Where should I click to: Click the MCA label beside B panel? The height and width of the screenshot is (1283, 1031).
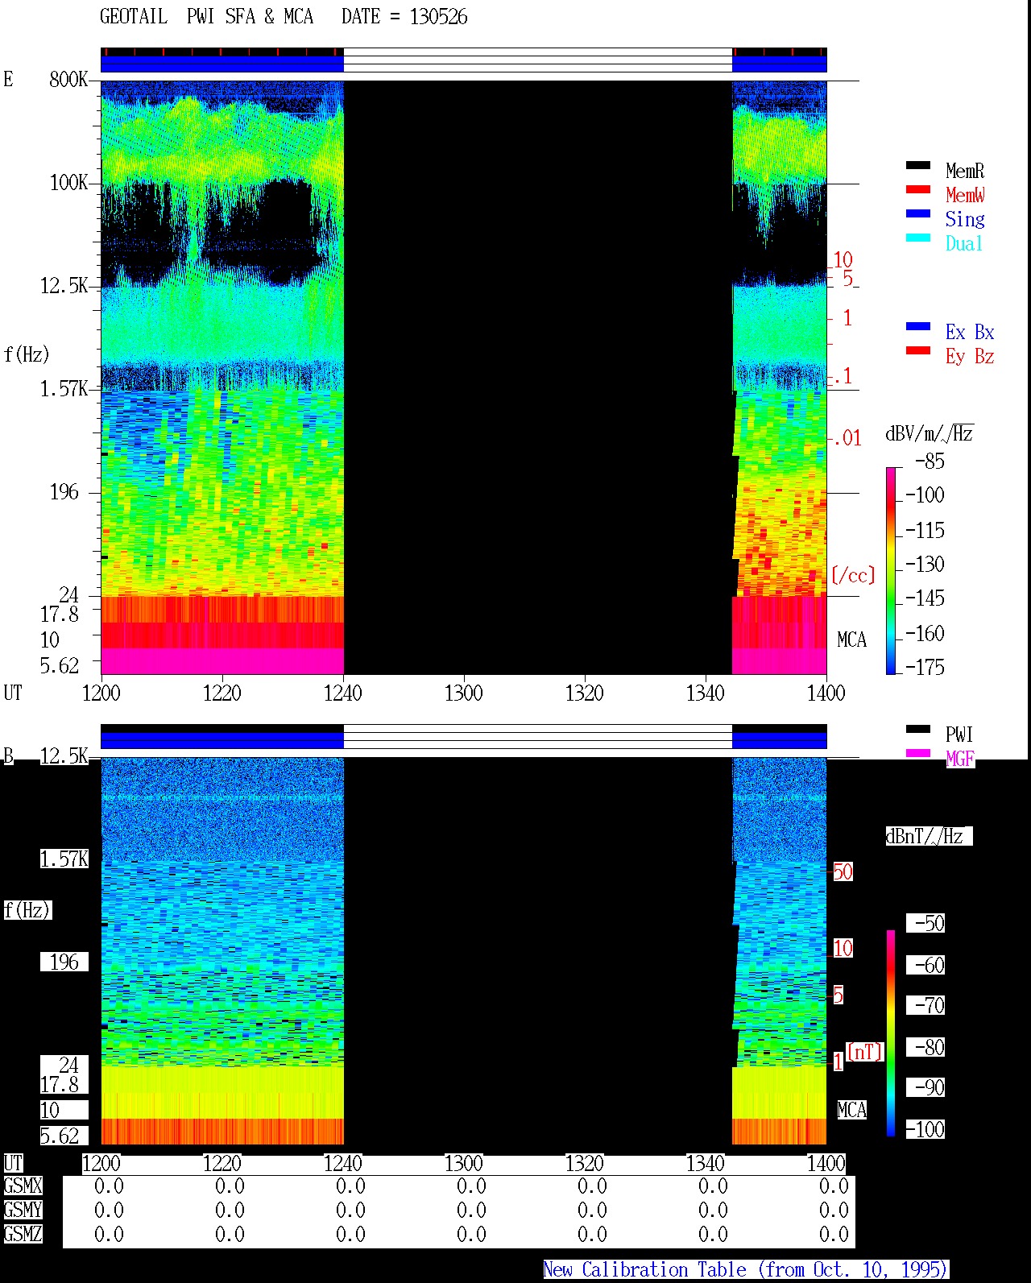tap(851, 1110)
